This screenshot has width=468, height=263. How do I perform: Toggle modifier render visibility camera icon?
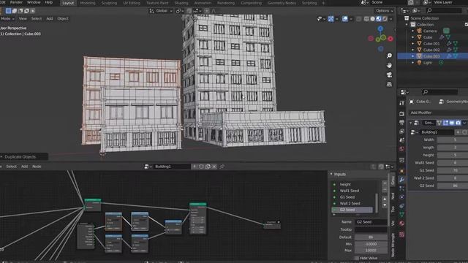(458, 123)
